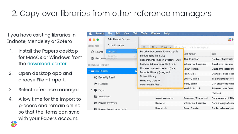This screenshot has width=238, height=134.
Task: Open Recently Read list
Action: coord(106,77)
